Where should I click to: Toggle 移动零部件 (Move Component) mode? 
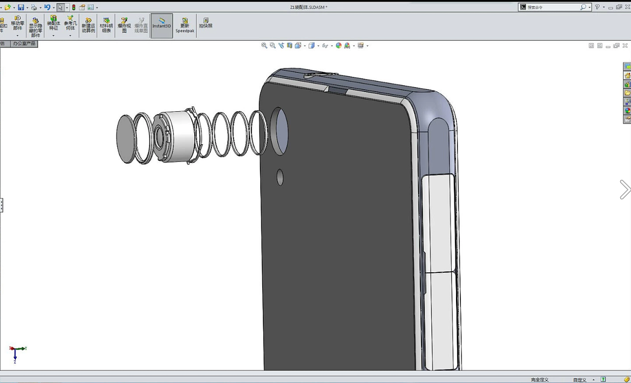[x=18, y=23]
